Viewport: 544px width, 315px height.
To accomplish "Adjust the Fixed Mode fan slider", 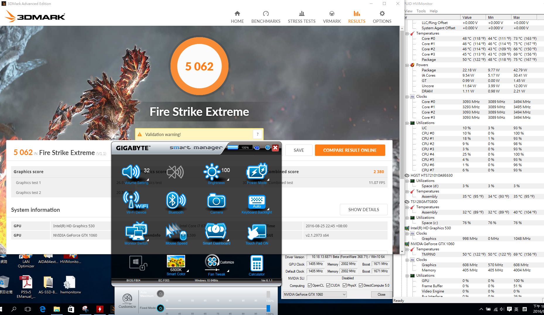I will (268, 308).
